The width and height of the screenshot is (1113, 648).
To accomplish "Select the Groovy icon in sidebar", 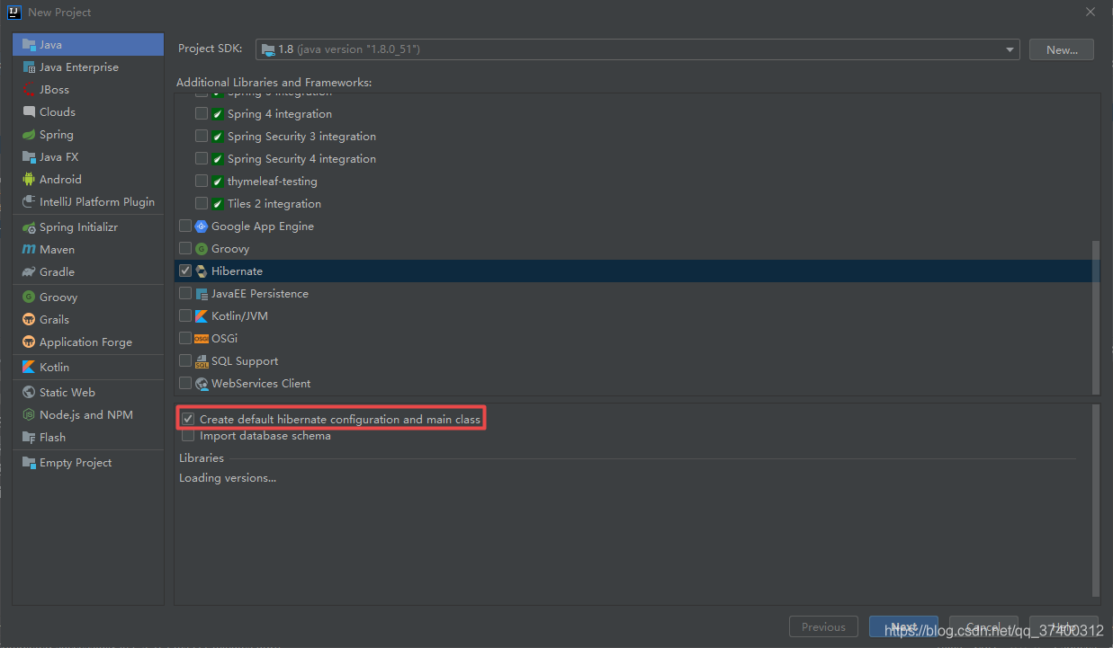I will click(30, 297).
